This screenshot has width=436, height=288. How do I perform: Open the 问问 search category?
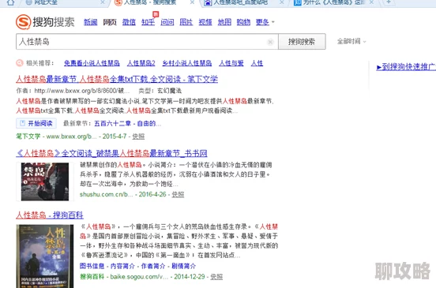coord(167,22)
